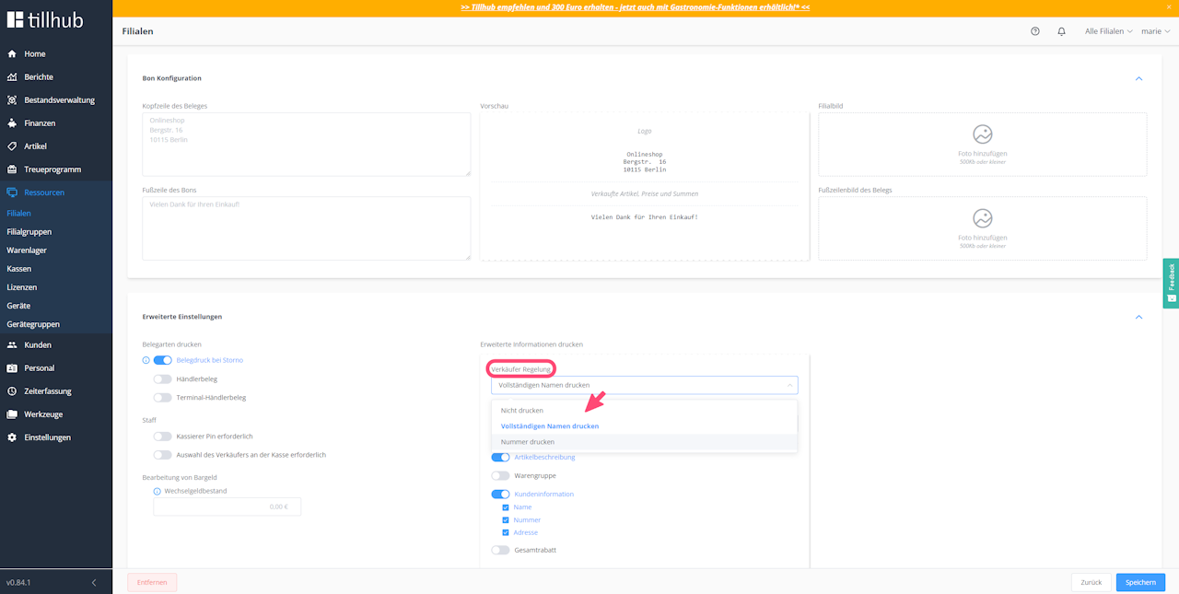This screenshot has height=594, width=1179.
Task: Click the Zeiterfassung clock icon
Action: (x=12, y=391)
